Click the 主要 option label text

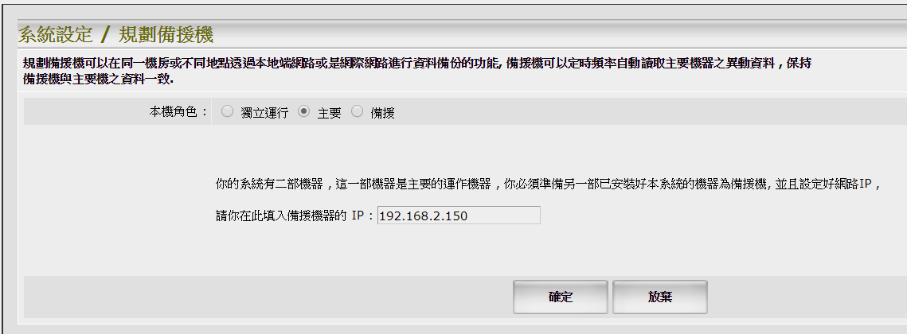[x=329, y=113]
